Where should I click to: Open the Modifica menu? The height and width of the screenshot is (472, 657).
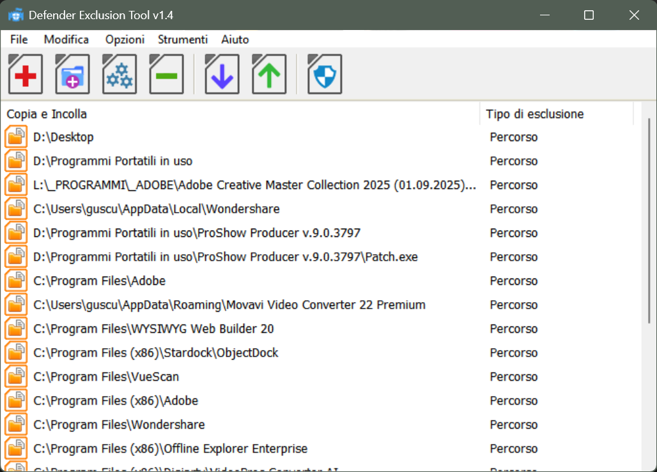(x=66, y=40)
